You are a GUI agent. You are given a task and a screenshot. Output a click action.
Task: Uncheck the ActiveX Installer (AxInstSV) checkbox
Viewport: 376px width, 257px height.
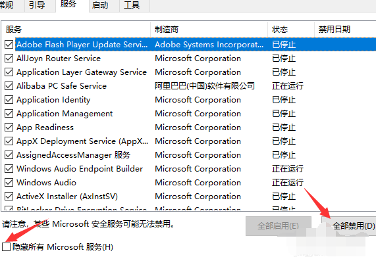pos(9,197)
